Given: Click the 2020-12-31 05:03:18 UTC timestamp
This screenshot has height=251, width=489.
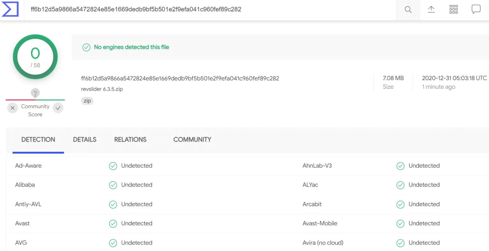Looking at the screenshot, I should coord(454,78).
